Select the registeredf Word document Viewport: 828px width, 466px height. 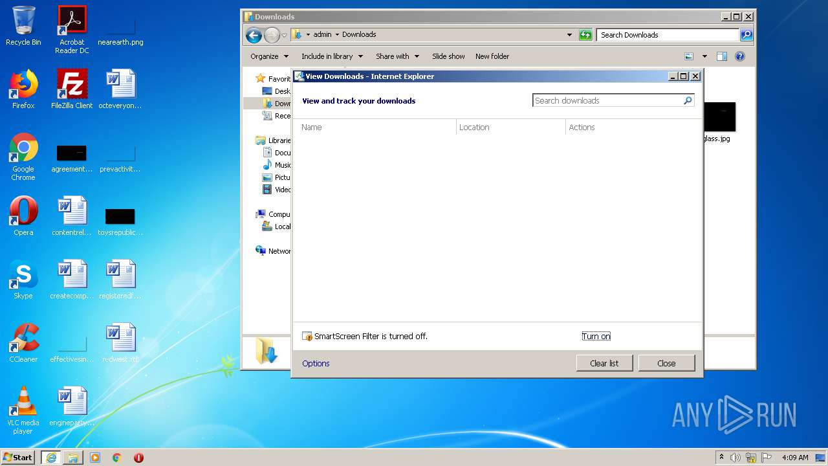120,280
